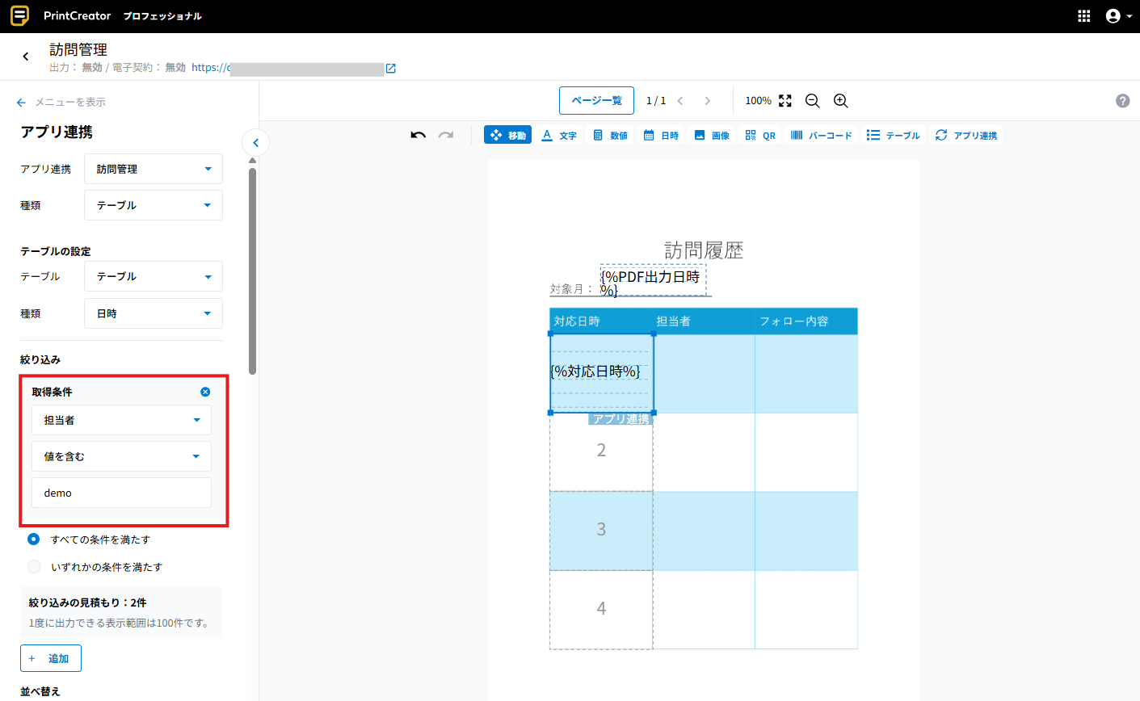Select the テーブル tool in toolbar
Image resolution: width=1140 pixels, height=701 pixels.
pyautogui.click(x=893, y=135)
